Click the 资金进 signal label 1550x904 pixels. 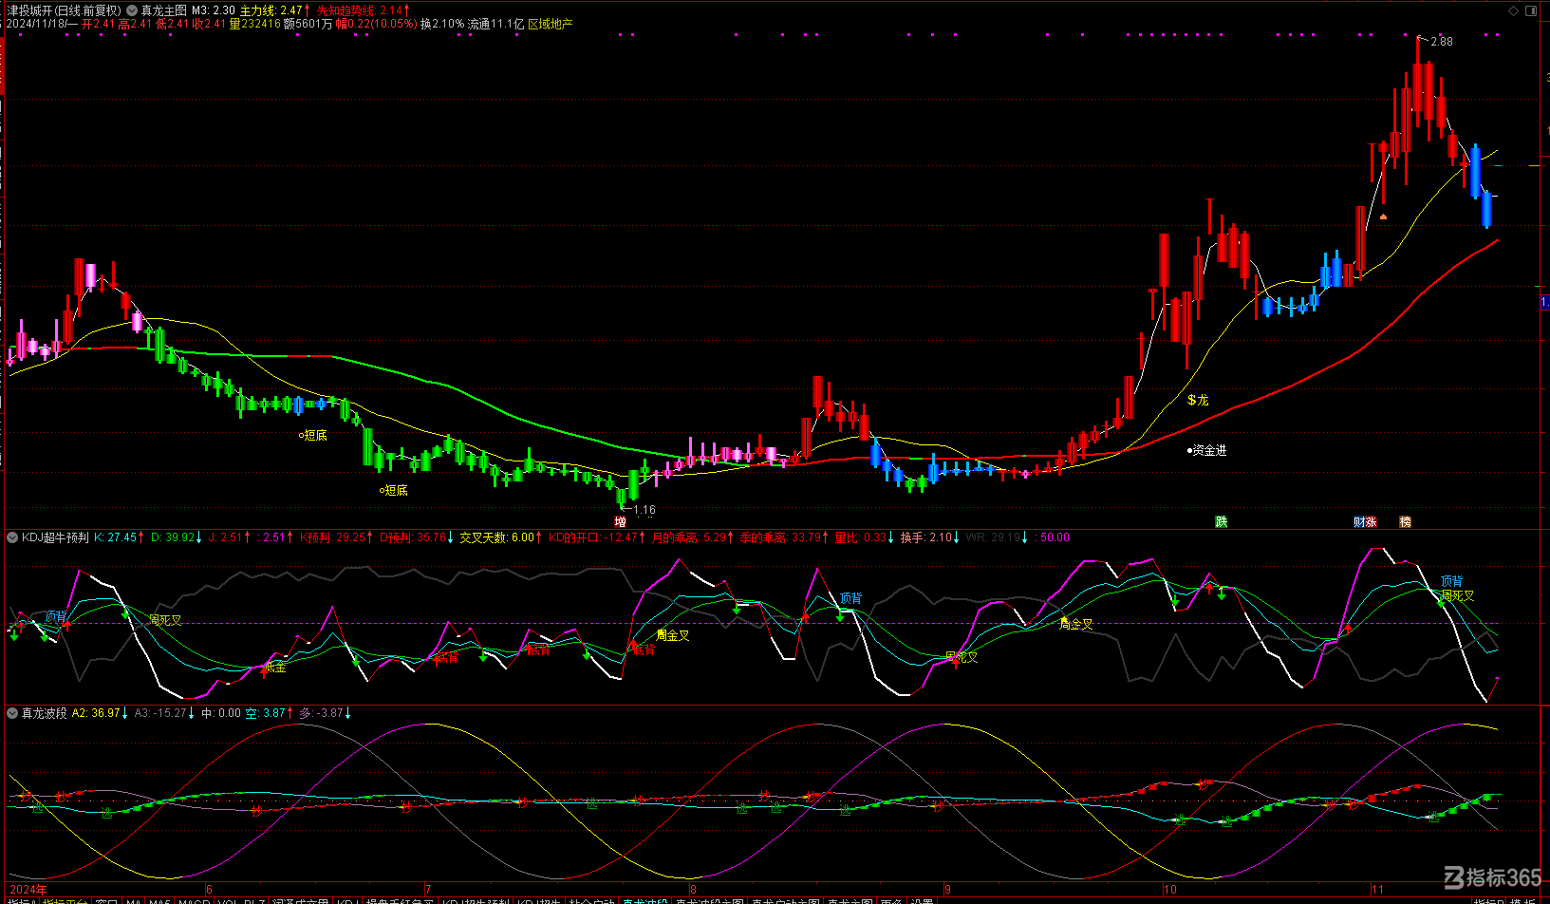(1207, 450)
